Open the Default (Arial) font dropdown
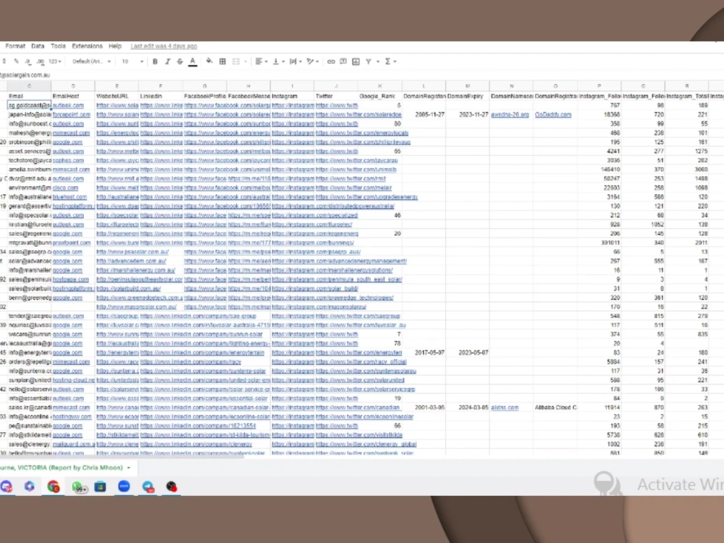Image resolution: width=724 pixels, height=543 pixels. (x=91, y=62)
